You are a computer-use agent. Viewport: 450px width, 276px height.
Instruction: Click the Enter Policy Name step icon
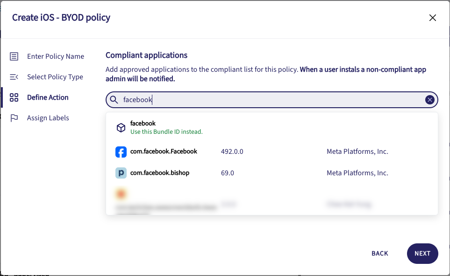point(14,56)
